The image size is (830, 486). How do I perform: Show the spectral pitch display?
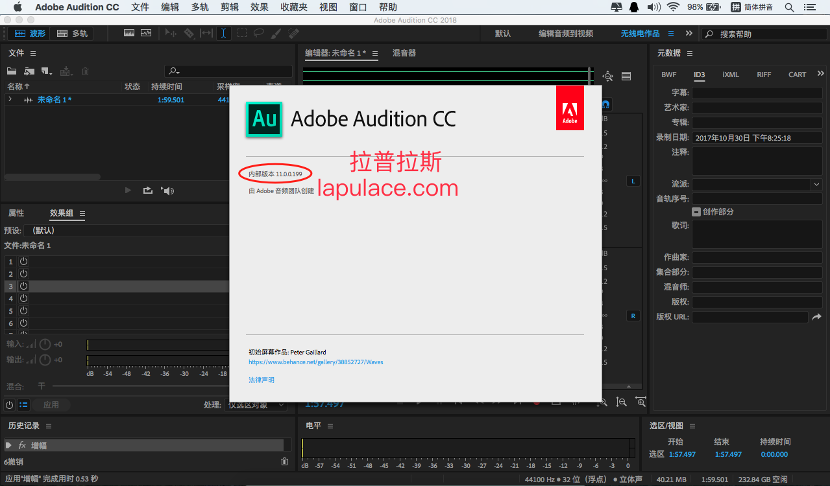[146, 33]
